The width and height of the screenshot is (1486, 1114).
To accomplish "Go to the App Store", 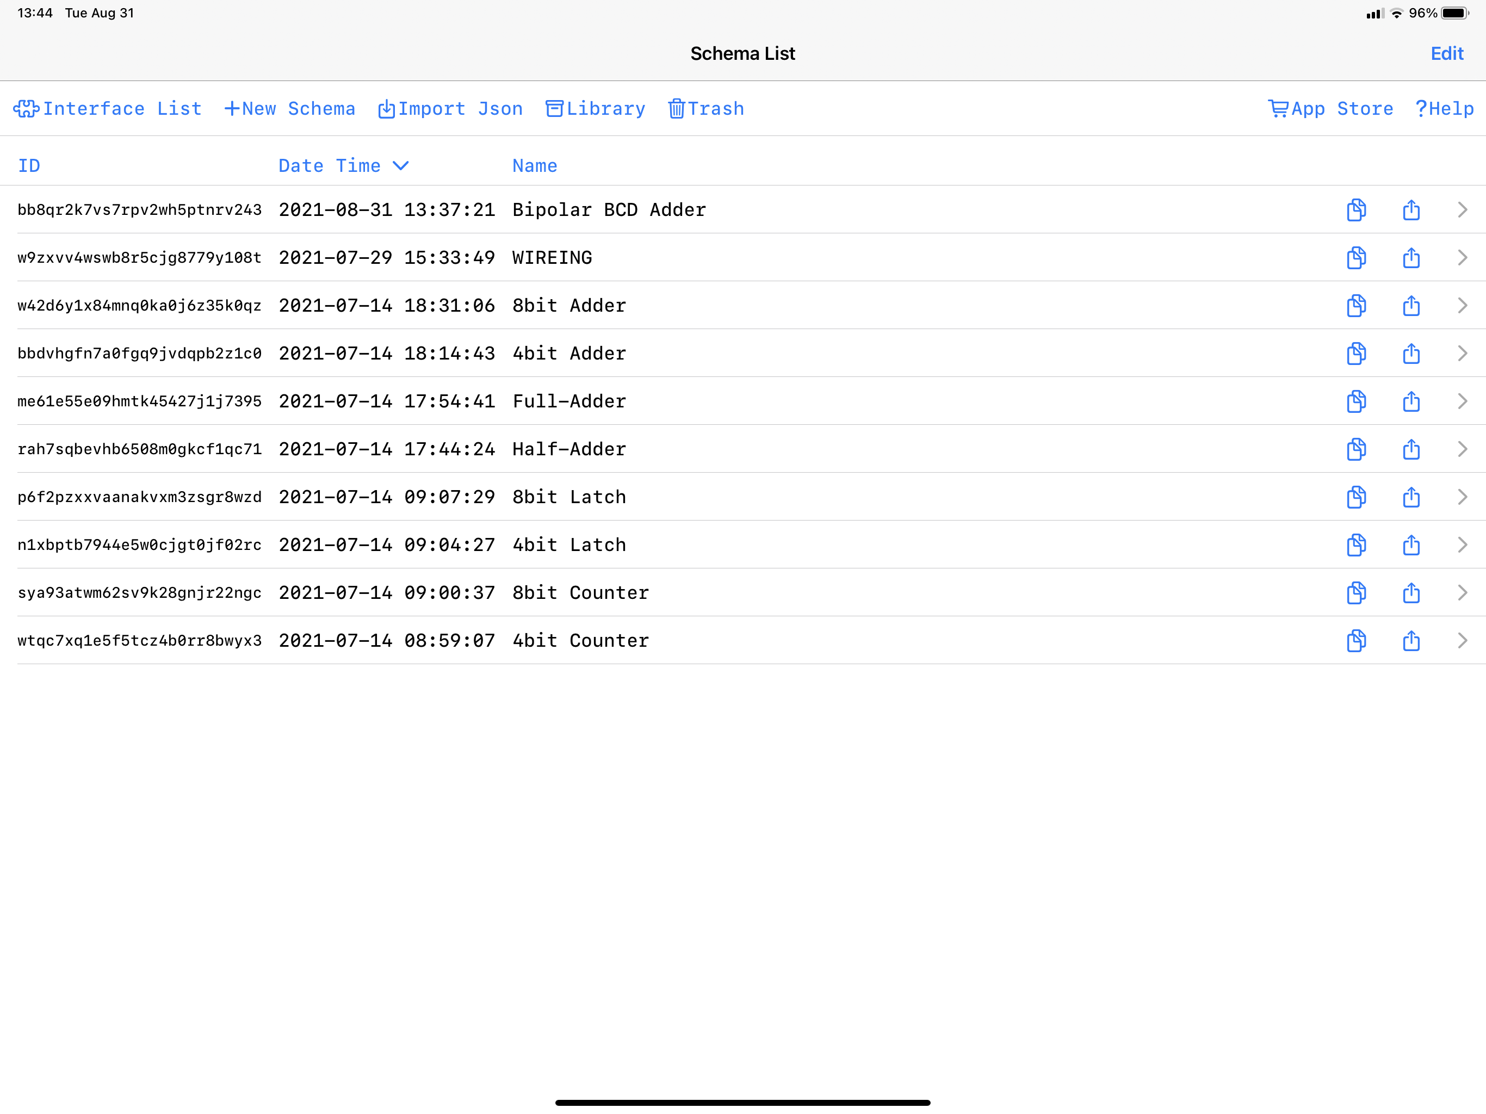I will pyautogui.click(x=1330, y=109).
